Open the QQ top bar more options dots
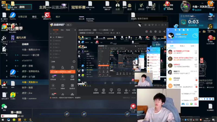 tap(191, 30)
